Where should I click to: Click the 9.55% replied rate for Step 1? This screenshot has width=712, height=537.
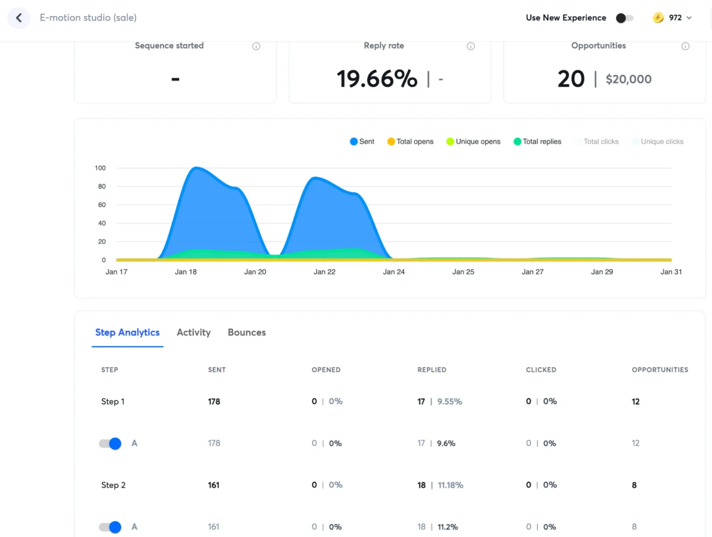[x=449, y=402]
